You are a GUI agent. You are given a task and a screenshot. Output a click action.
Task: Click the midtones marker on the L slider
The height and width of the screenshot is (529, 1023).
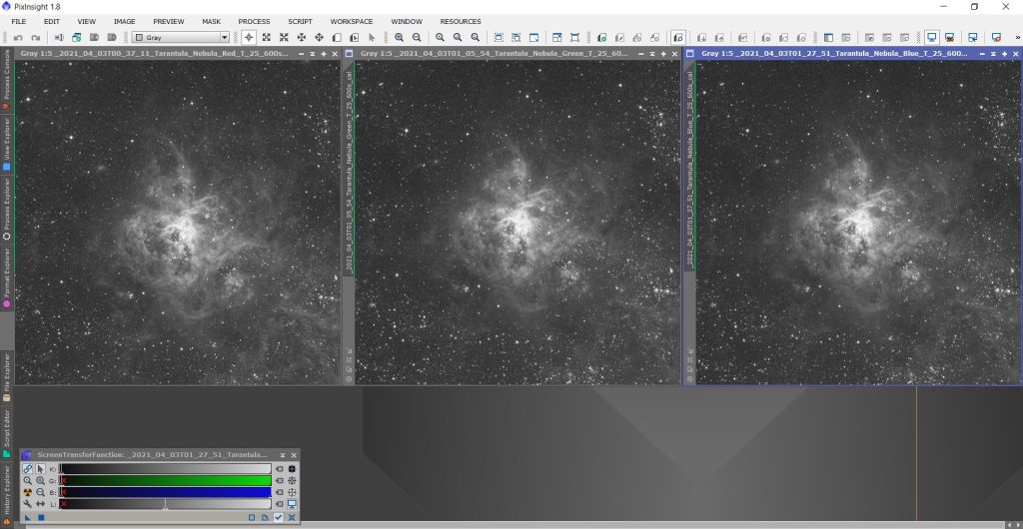click(x=165, y=507)
